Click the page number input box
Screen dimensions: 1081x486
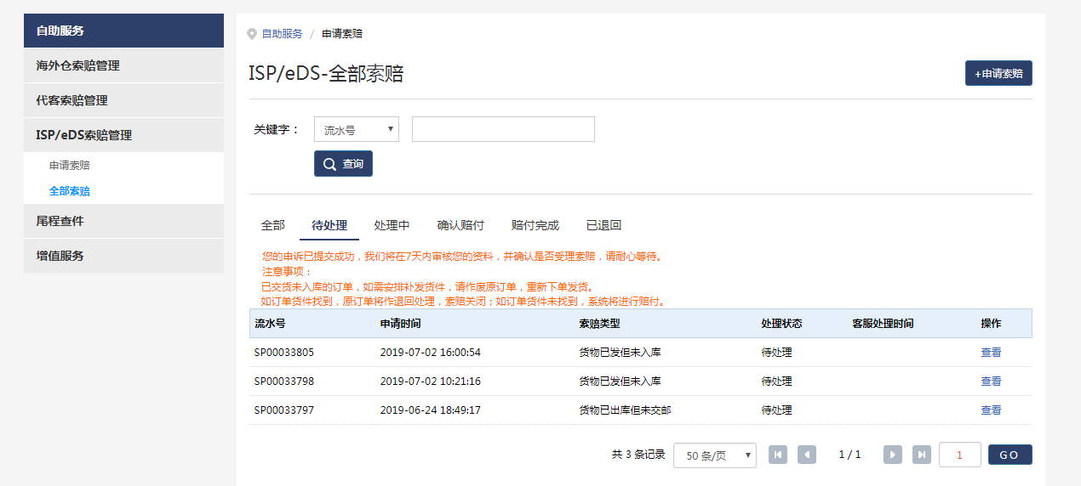pos(960,455)
